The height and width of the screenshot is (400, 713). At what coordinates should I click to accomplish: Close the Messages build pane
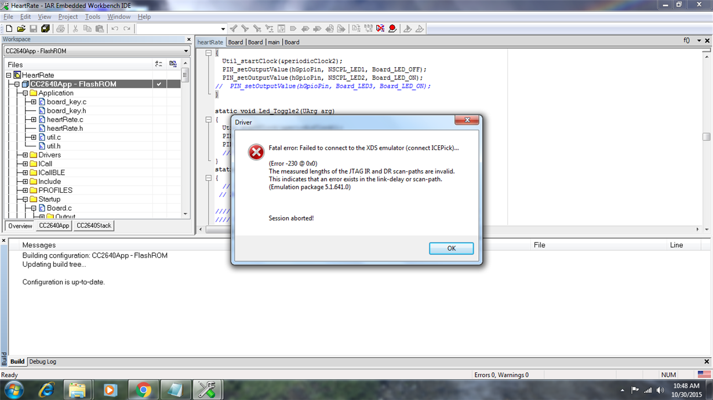4,240
